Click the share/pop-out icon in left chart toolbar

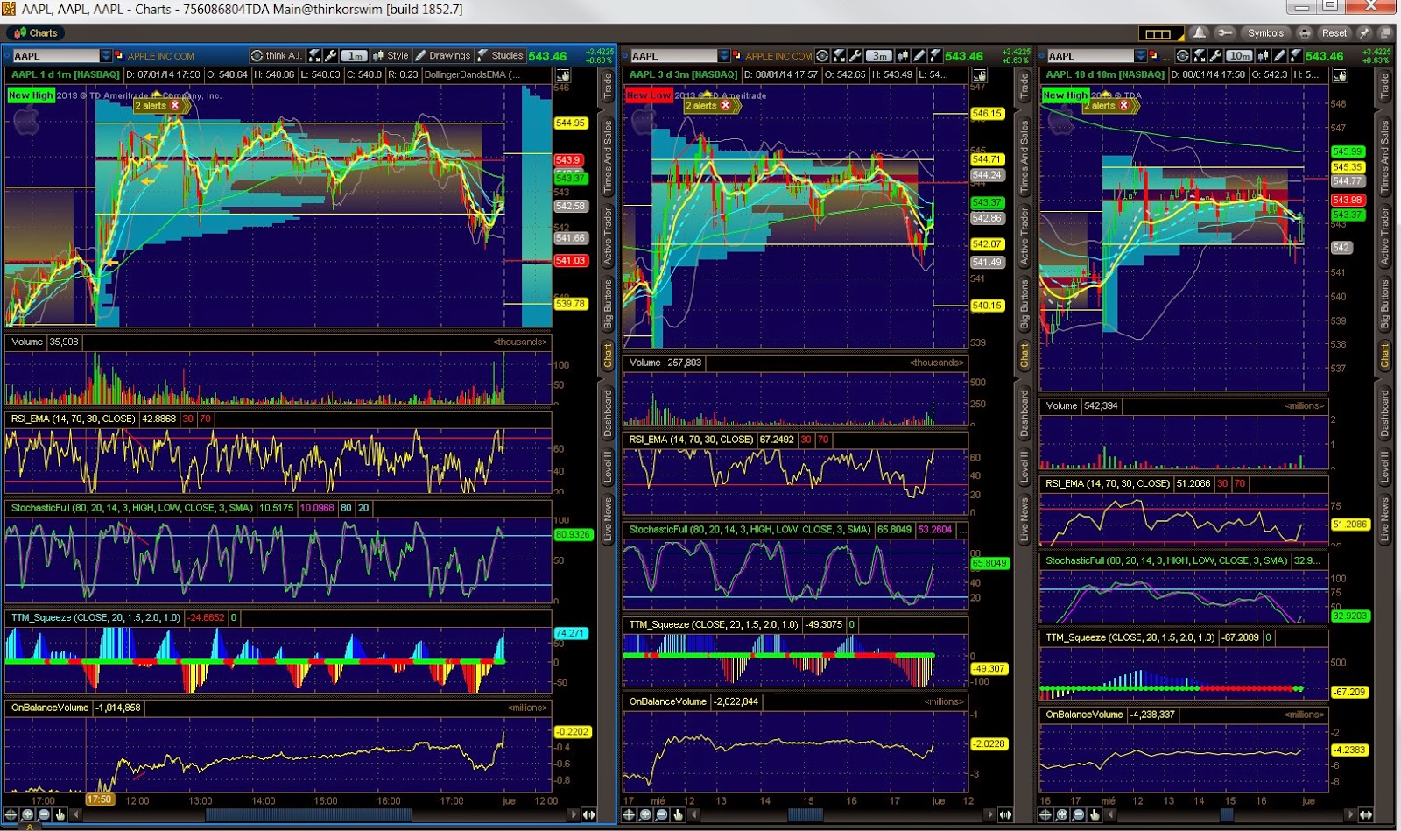coord(315,56)
